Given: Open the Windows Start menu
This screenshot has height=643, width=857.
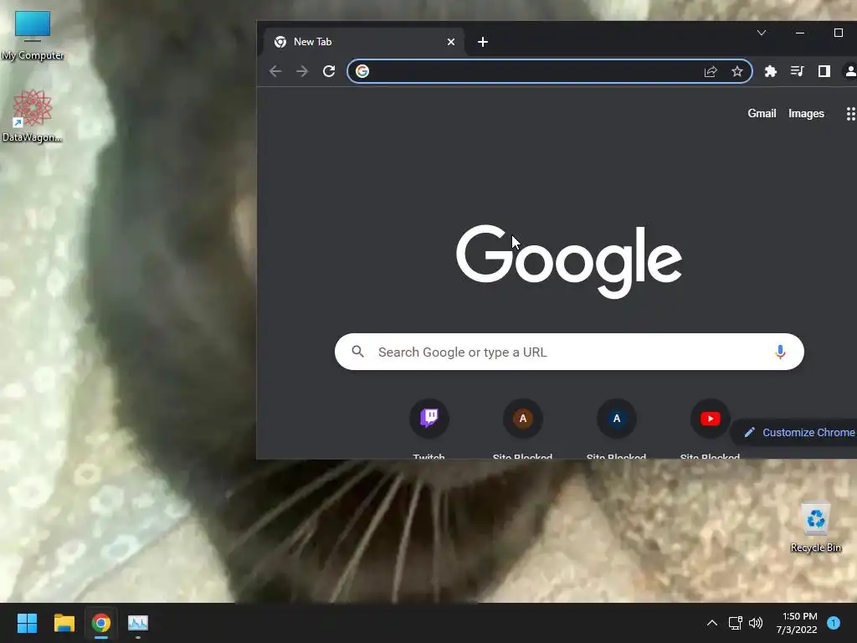Looking at the screenshot, I should point(27,623).
